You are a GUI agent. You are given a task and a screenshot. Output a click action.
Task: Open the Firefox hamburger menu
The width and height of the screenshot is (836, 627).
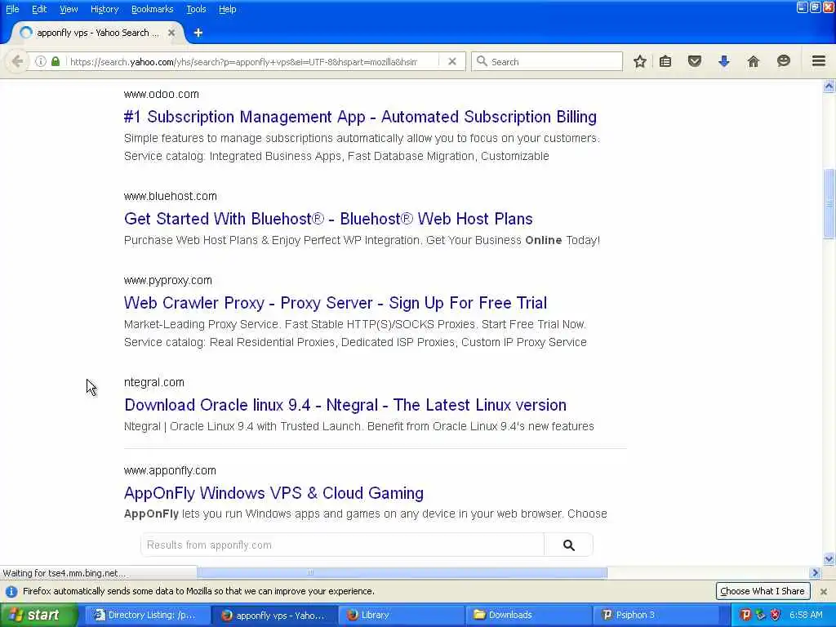819,61
